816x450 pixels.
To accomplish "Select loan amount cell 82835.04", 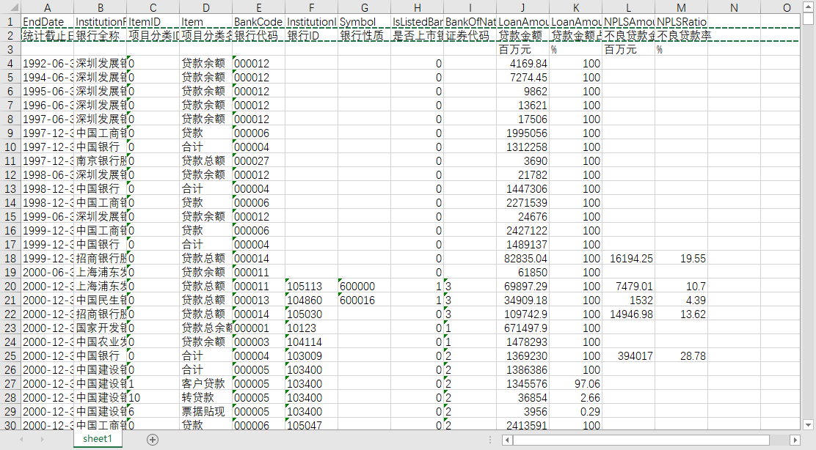I will 522,258.
